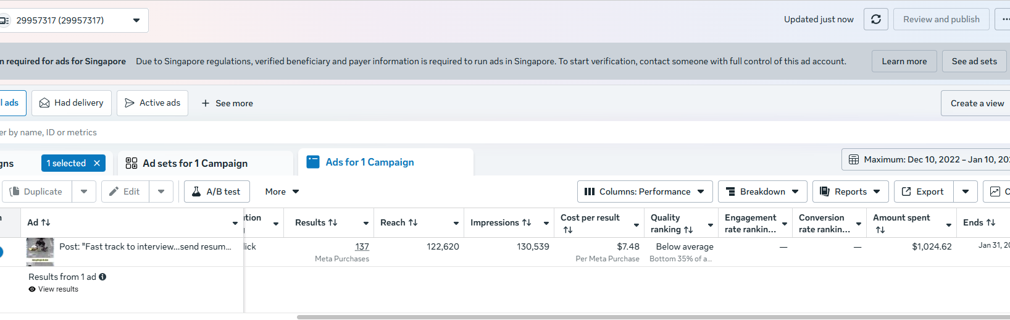
Task: Click the Create a view button
Action: coord(977,103)
